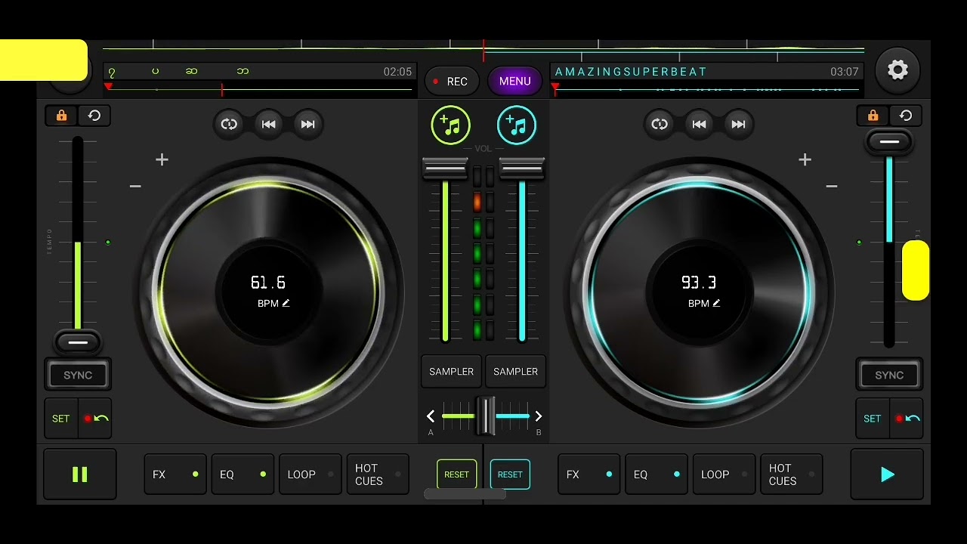Screen dimensions: 967x544
Task: Skip to next track on left deck
Action: click(x=307, y=124)
